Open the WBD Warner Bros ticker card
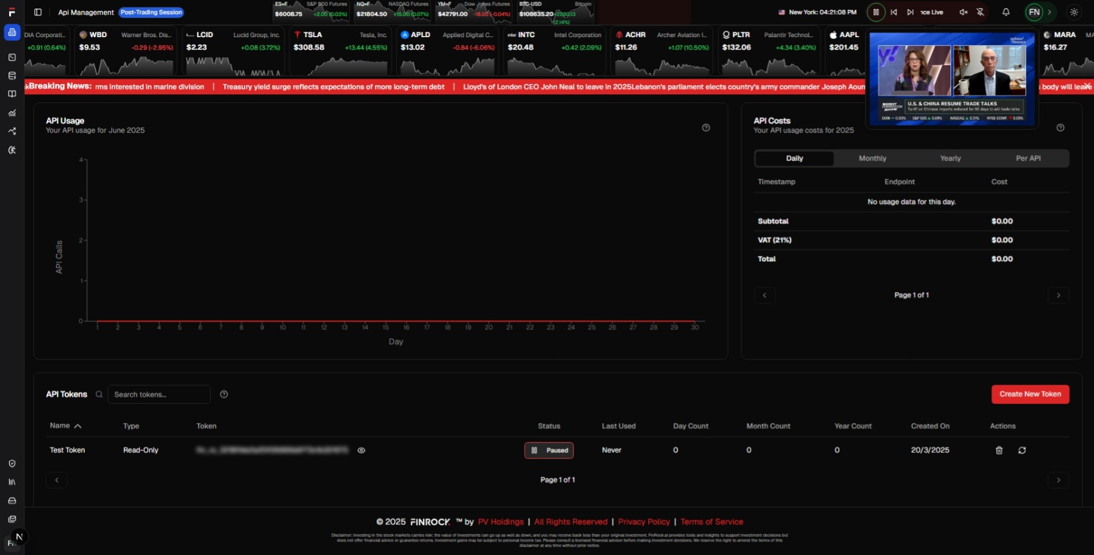The width and height of the screenshot is (1094, 555). 126,51
